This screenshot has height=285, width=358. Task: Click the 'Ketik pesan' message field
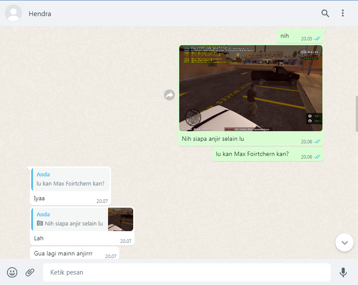tap(187, 272)
